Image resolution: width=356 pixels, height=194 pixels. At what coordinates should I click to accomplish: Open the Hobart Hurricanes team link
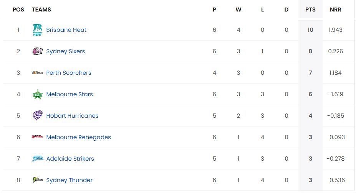click(72, 115)
